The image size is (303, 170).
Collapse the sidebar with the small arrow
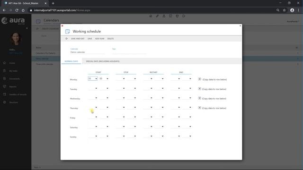(27, 28)
